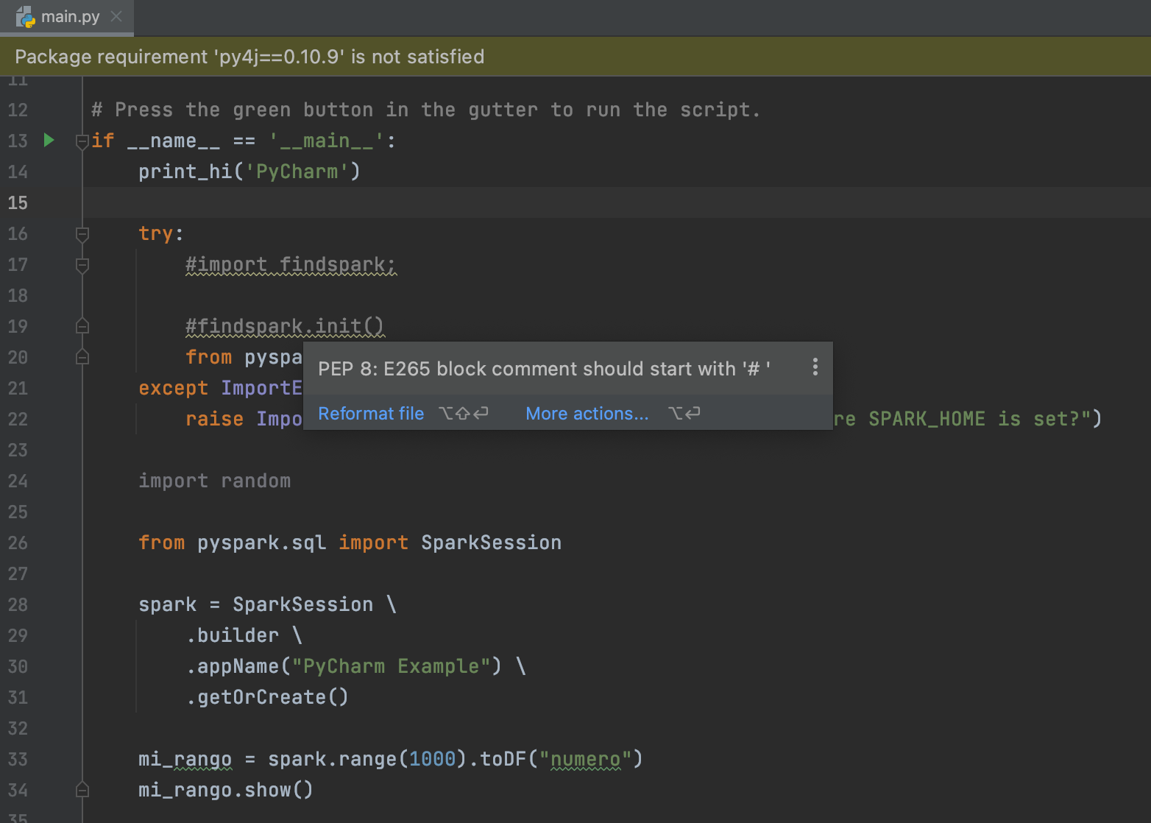The height and width of the screenshot is (823, 1151).
Task: Collapse the try block on line 16
Action: click(82, 234)
